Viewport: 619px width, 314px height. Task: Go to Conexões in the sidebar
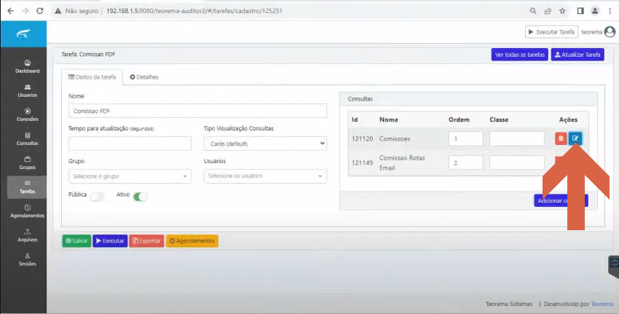point(27,115)
